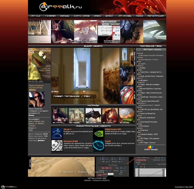Open 'ART Радио. Анонсы' topic
194x189 pixels.
pyautogui.click(x=148, y=143)
